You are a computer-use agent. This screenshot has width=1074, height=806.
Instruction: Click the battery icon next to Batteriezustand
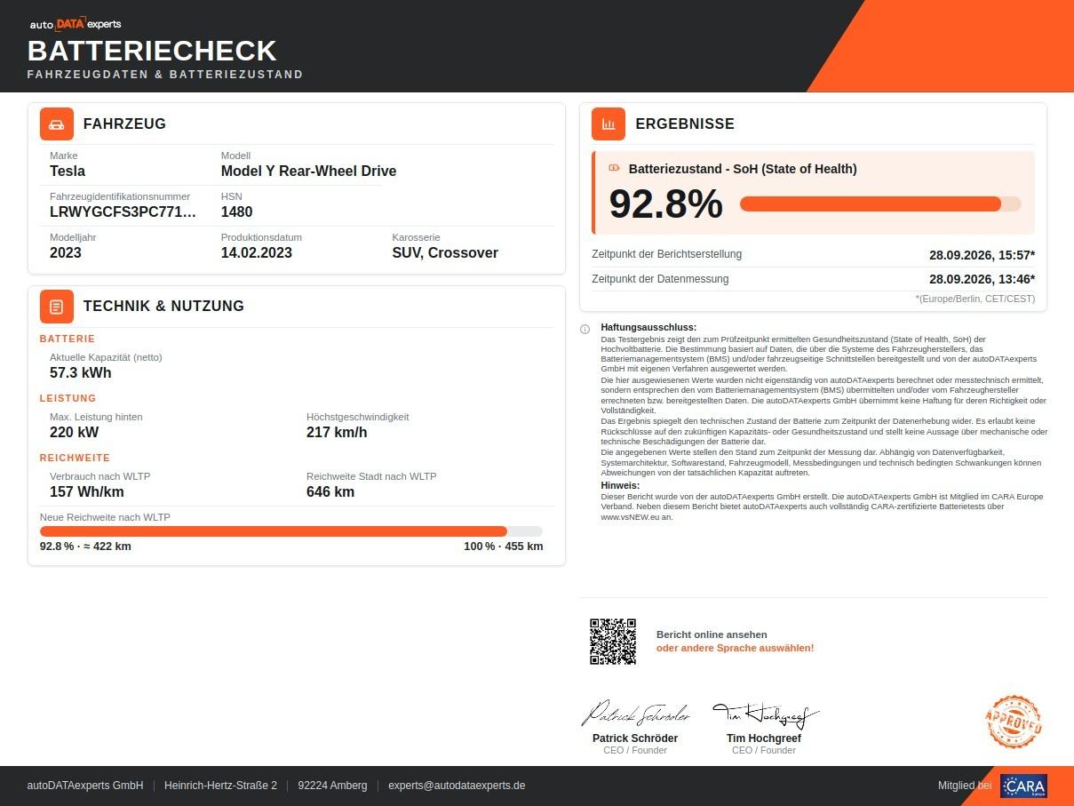614,168
